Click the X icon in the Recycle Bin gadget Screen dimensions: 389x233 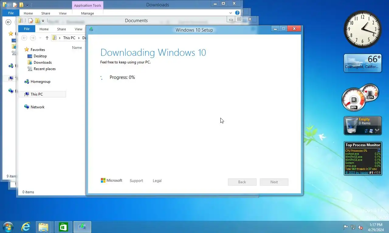point(377,131)
